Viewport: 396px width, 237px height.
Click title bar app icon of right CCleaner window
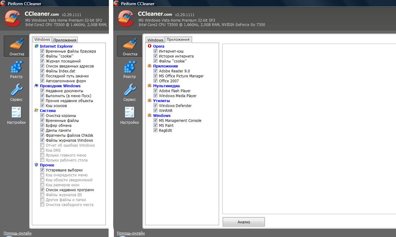tap(116, 3)
